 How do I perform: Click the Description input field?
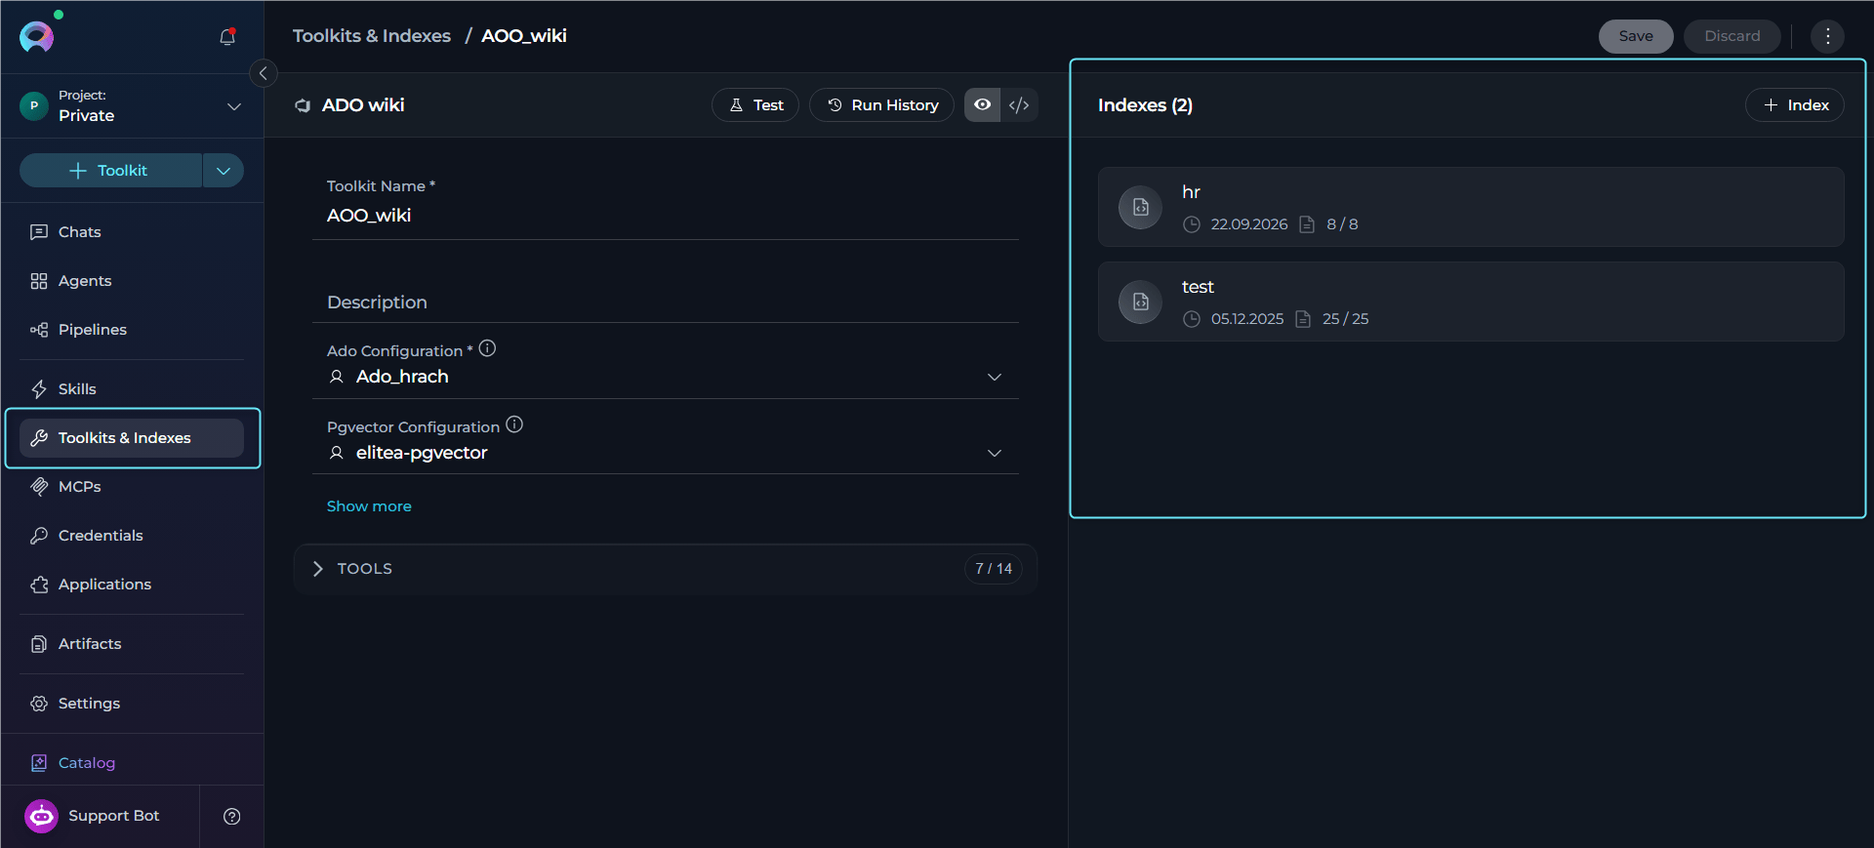coord(666,303)
